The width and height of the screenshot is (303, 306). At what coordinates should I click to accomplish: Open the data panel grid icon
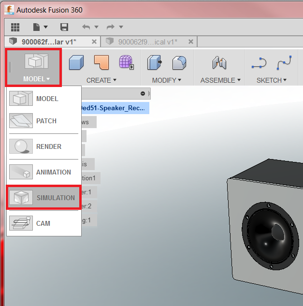pyautogui.click(x=15, y=27)
